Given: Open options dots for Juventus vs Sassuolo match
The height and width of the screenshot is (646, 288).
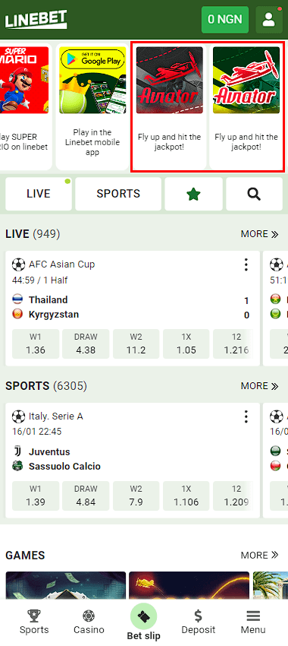Looking at the screenshot, I should pyautogui.click(x=246, y=416).
